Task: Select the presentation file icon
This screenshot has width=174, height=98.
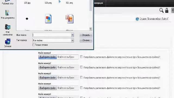Action: pyautogui.click(x=70, y=19)
